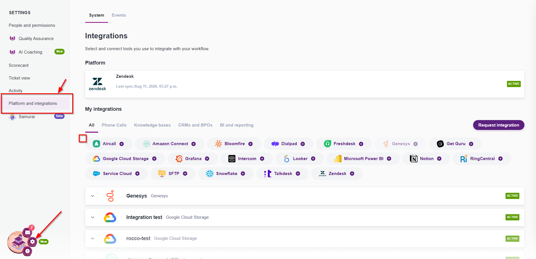Click the ACTIVE badge in the rocco-test row
The width and height of the screenshot is (536, 259).
[x=513, y=239]
